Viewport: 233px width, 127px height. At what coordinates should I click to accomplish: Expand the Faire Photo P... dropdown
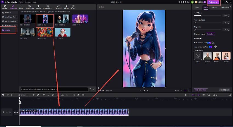17,17
